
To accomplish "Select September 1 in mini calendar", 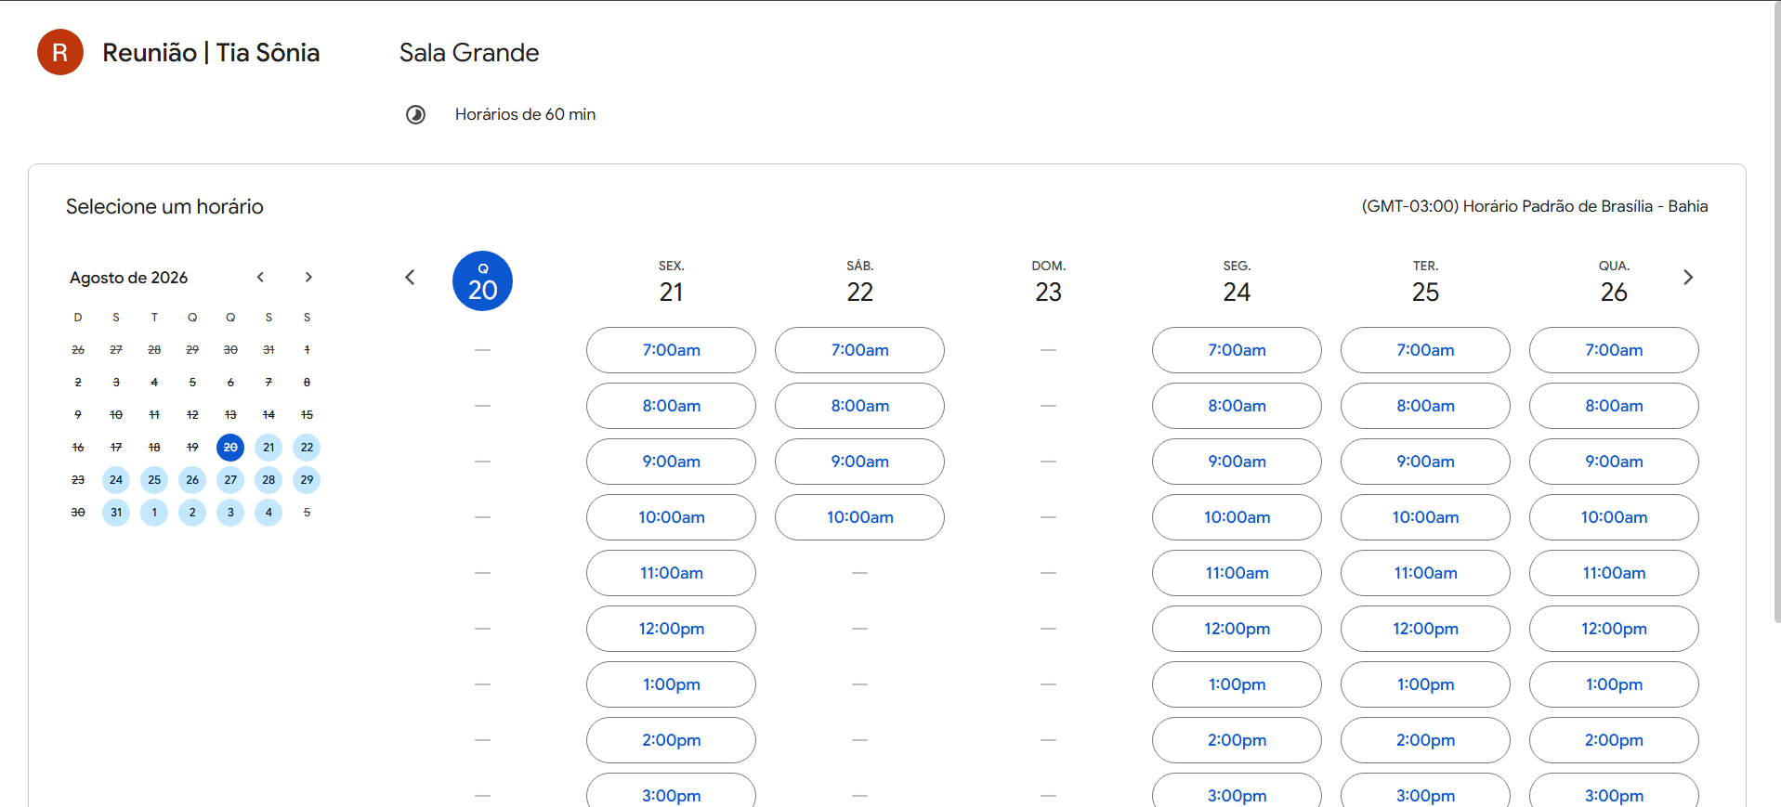I will pyautogui.click(x=154, y=513).
